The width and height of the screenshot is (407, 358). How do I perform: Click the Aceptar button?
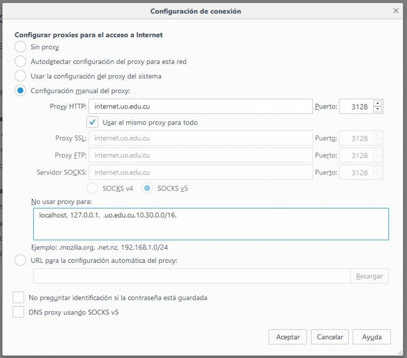(288, 338)
